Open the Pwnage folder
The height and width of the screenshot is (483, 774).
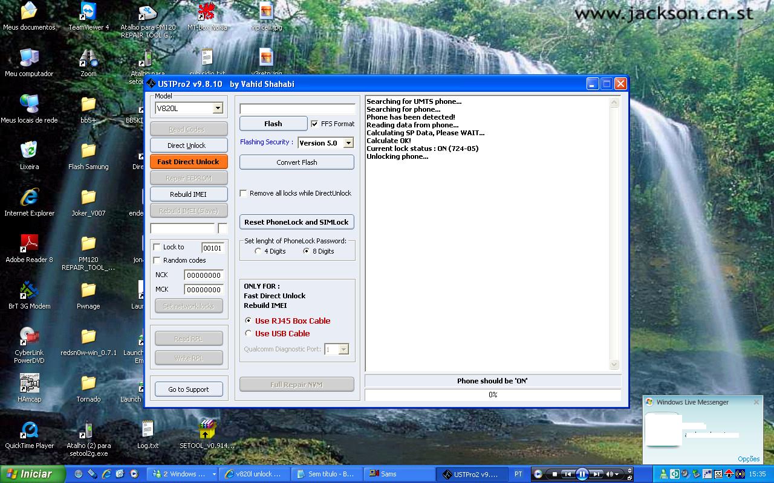[88, 295]
